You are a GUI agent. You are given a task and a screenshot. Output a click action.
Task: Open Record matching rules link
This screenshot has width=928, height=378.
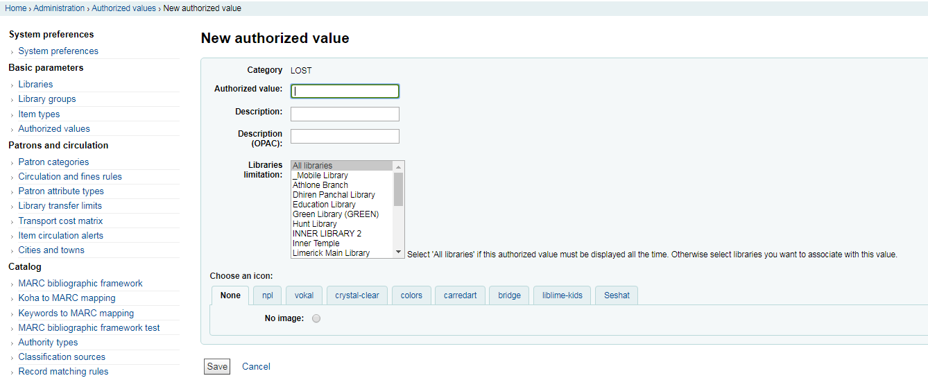(63, 372)
